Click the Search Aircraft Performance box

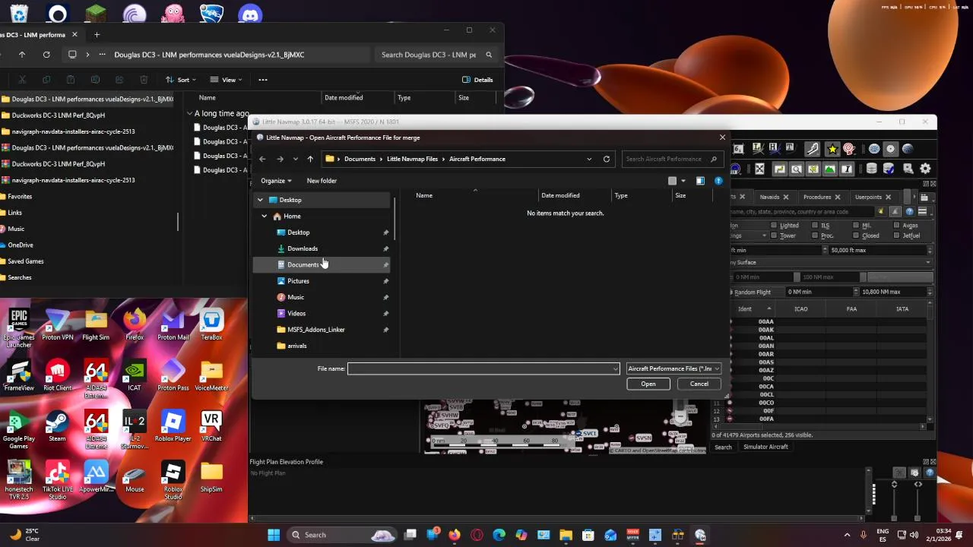(671, 159)
